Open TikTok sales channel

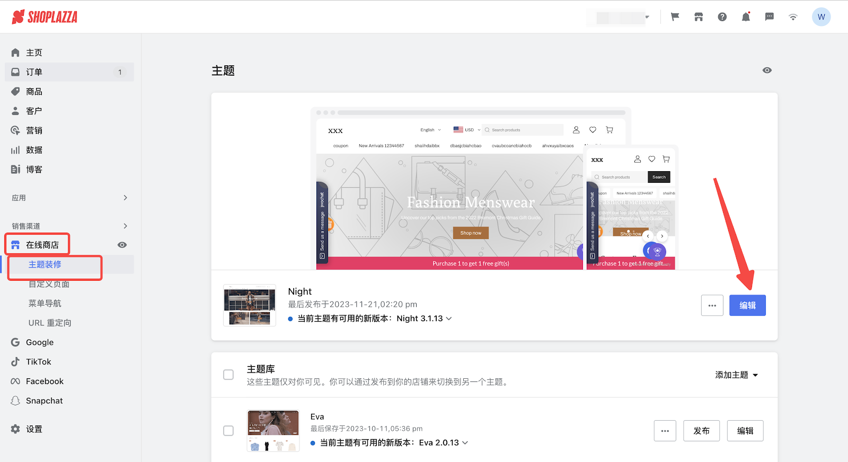[x=38, y=362]
